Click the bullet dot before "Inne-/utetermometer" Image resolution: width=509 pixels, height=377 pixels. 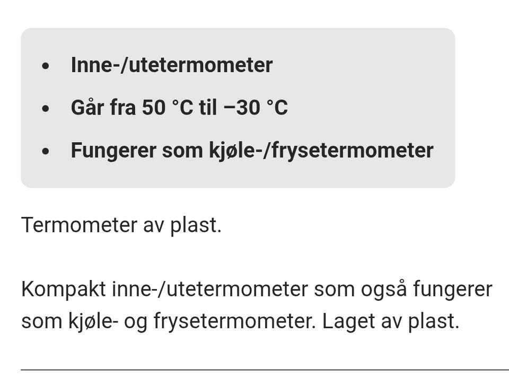(46, 66)
